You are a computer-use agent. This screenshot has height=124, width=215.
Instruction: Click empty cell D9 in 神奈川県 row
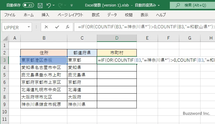(117, 105)
